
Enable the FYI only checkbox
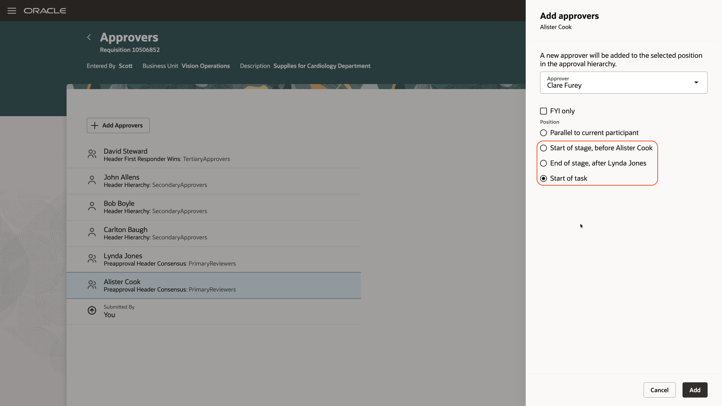point(543,111)
